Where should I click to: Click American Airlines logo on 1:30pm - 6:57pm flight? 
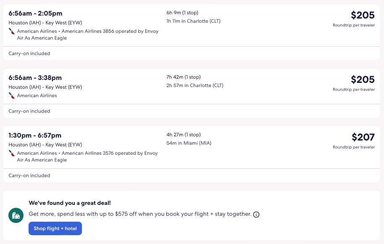pyautogui.click(x=12, y=153)
